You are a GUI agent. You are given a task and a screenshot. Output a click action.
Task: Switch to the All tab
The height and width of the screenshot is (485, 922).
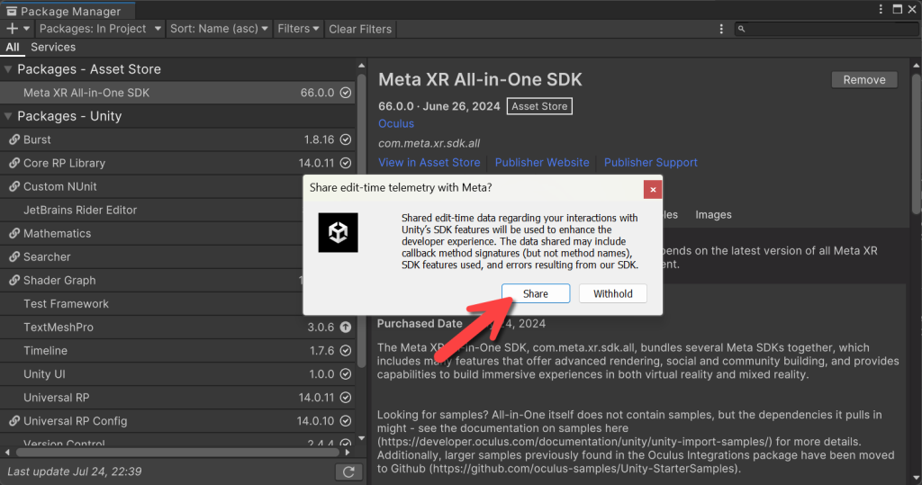[13, 47]
